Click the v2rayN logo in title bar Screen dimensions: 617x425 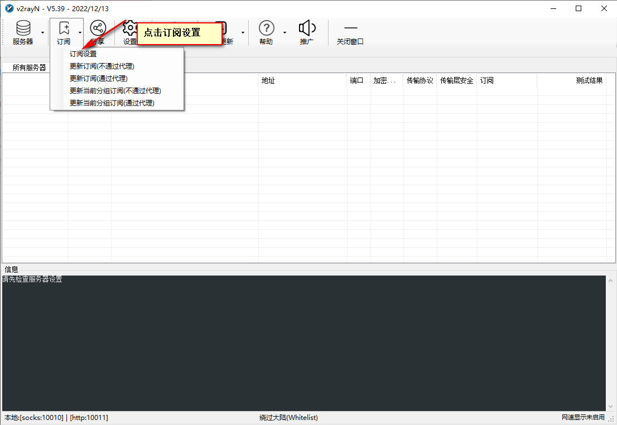coord(9,8)
